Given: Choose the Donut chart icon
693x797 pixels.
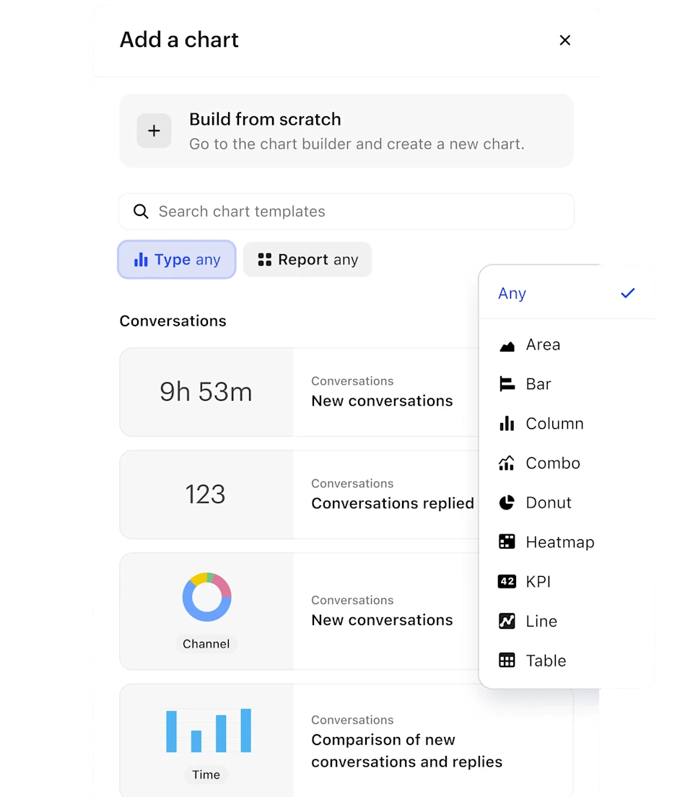Looking at the screenshot, I should pos(507,502).
